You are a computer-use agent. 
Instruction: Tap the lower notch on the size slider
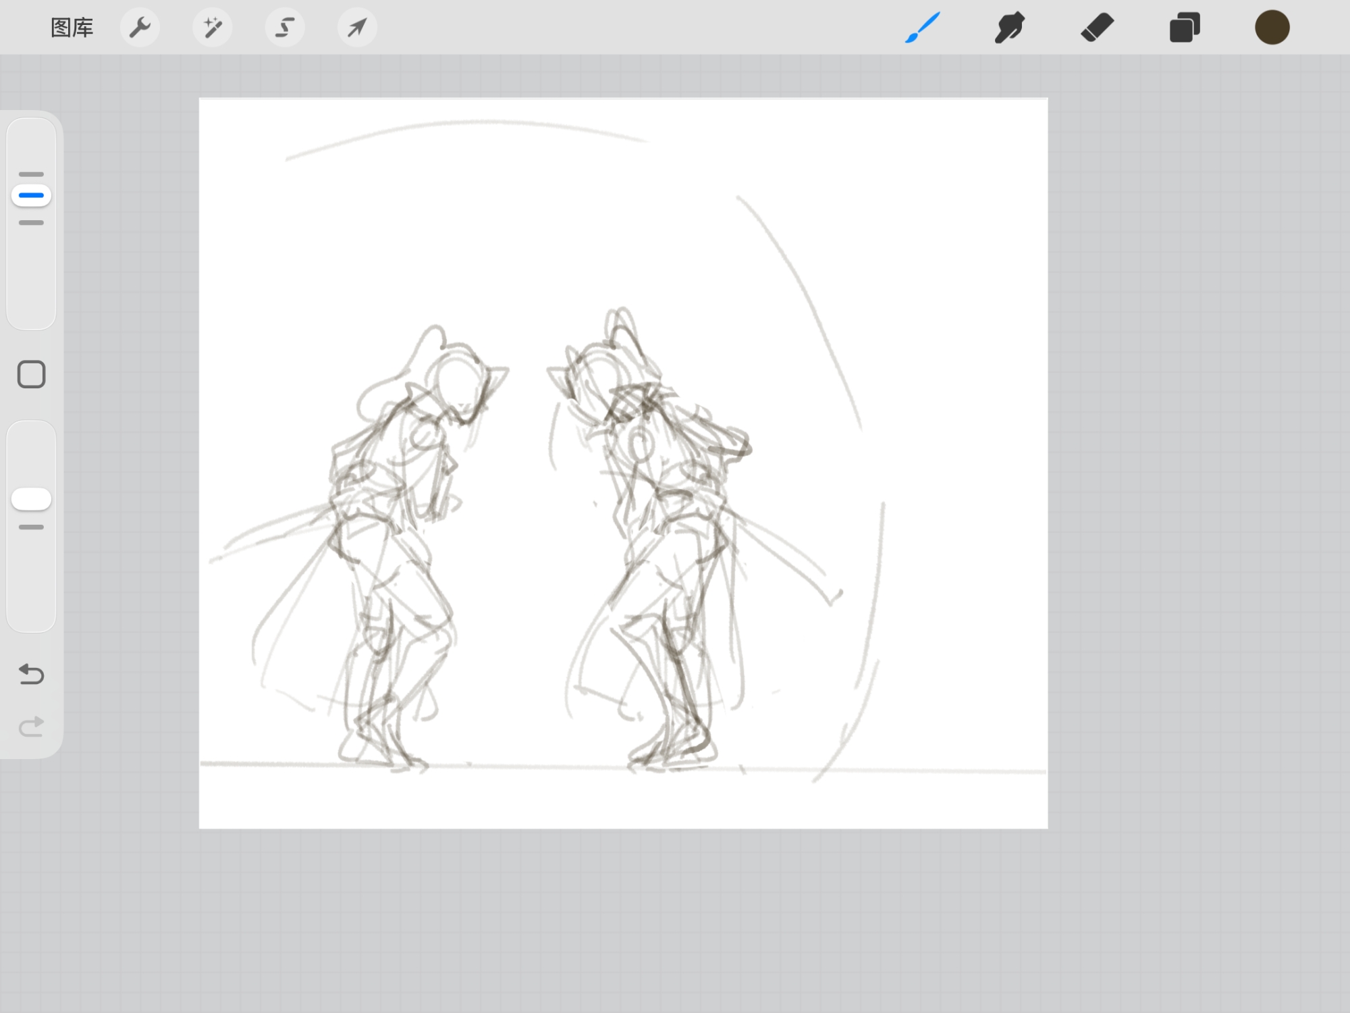click(31, 222)
